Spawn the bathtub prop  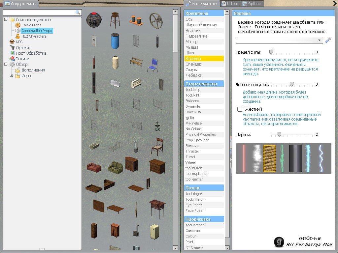point(94,146)
